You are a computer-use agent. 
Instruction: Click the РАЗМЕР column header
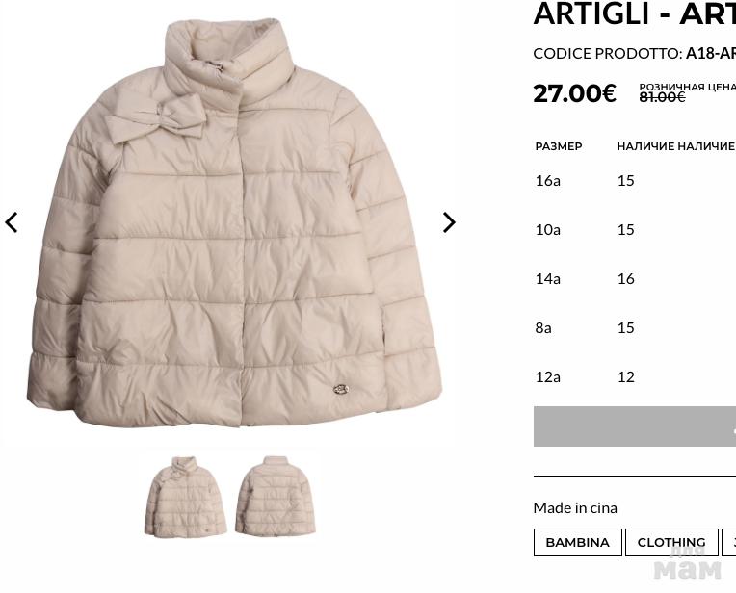559,146
